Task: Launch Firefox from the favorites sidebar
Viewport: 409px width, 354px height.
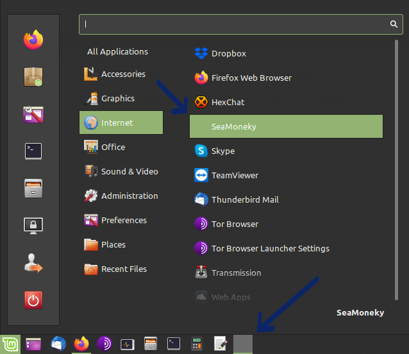Action: 33,40
